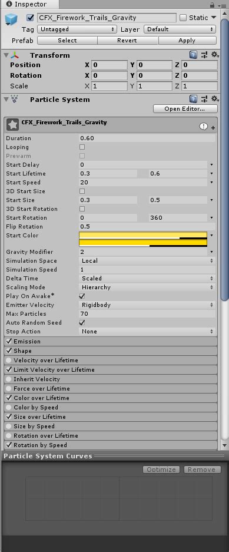
Task: Open the Layer dropdown
Action: pos(180,29)
